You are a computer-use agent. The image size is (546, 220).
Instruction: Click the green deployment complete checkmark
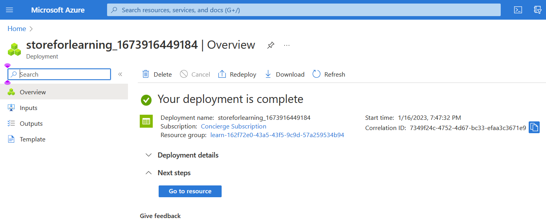point(146,100)
